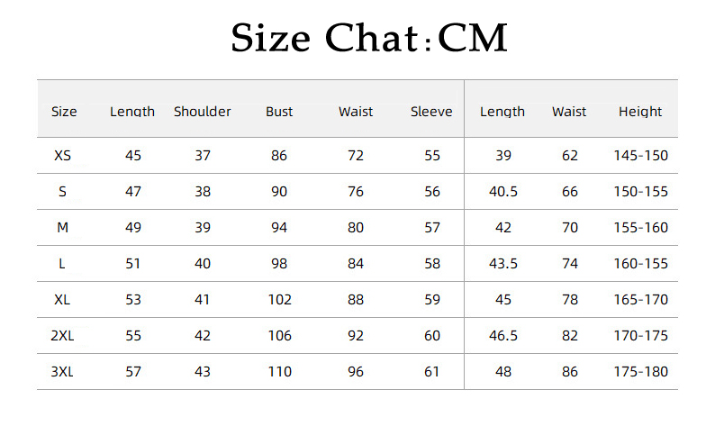This screenshot has height=435, width=715.
Task: Click the length value 40.5
Action: 502,192
